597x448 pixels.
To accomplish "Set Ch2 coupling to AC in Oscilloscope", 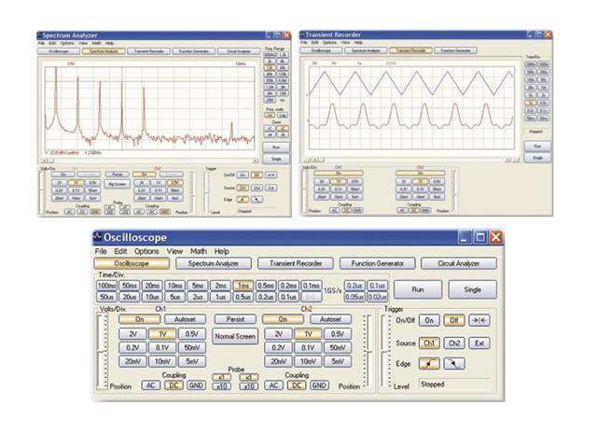I will 273,385.
